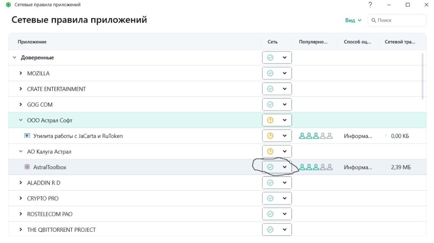
Task: Open the Вид view menu
Action: click(353, 20)
